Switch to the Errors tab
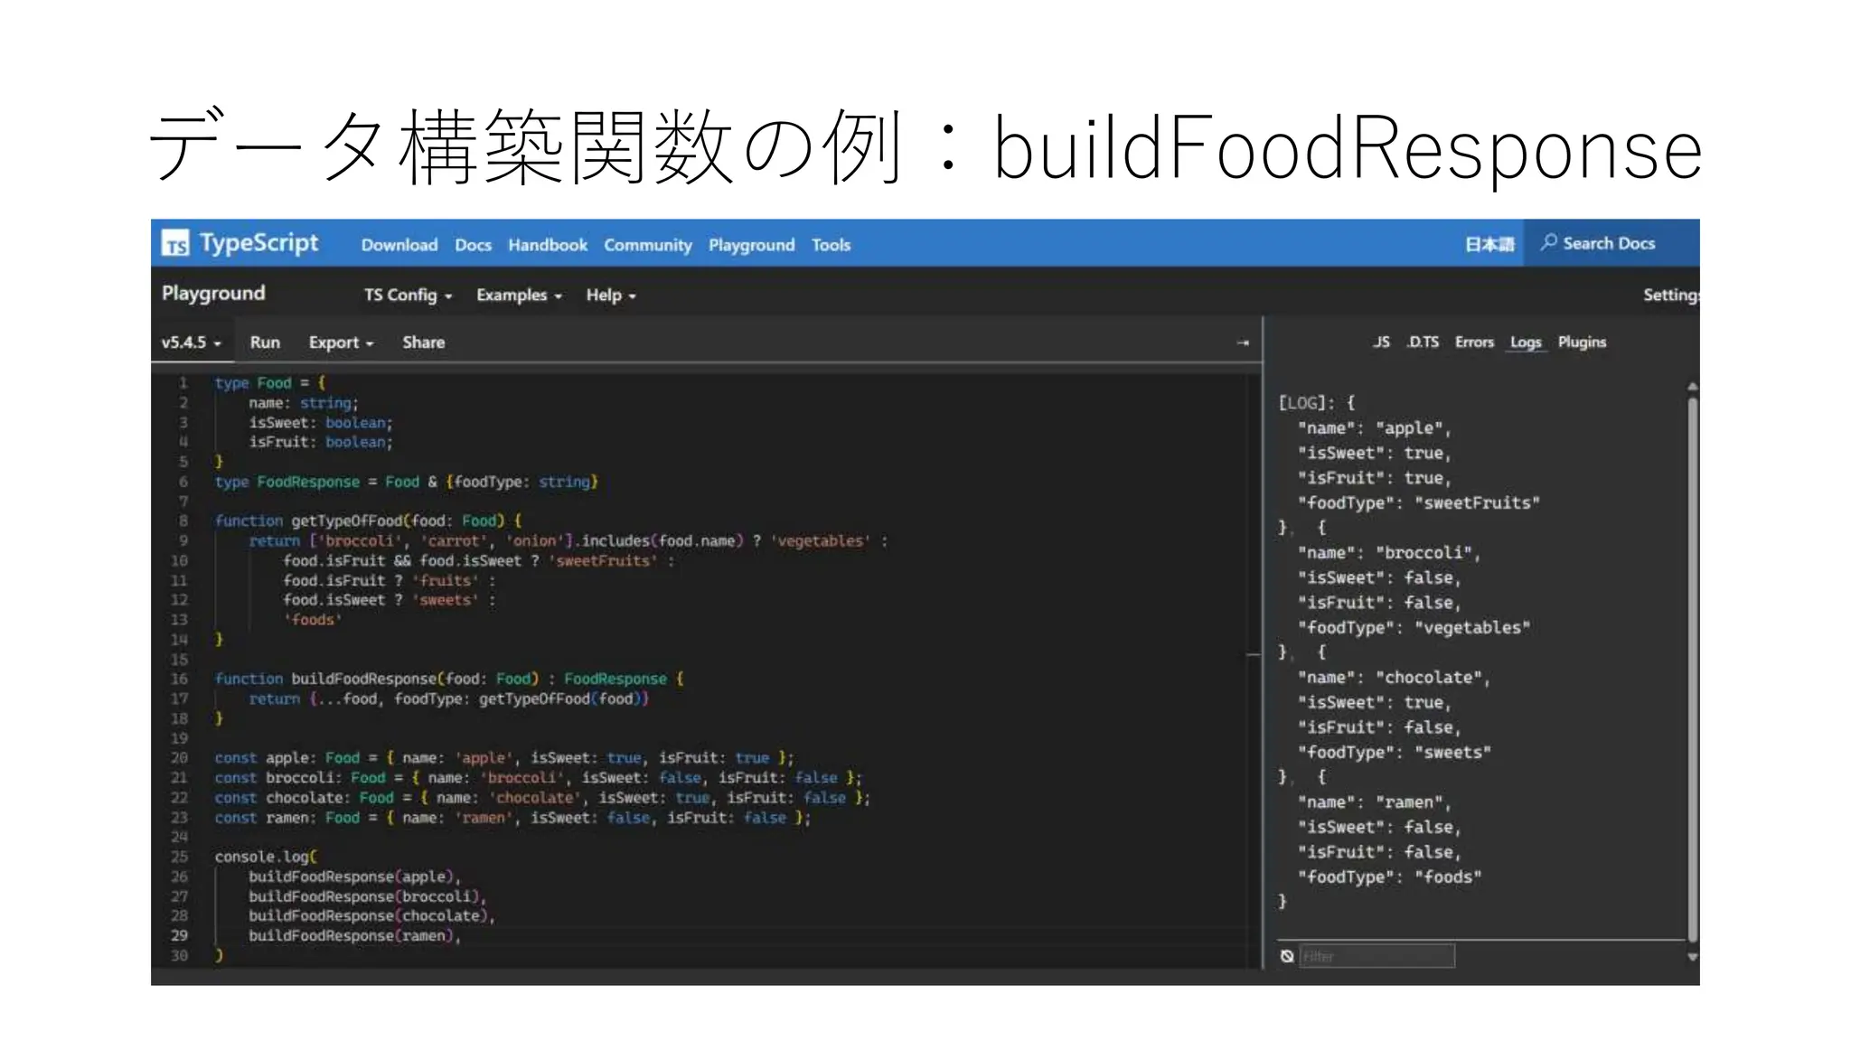Image resolution: width=1851 pixels, height=1041 pixels. (1474, 342)
